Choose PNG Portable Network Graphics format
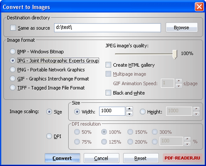This screenshot has width=206, height=166. pyautogui.click(x=13, y=70)
